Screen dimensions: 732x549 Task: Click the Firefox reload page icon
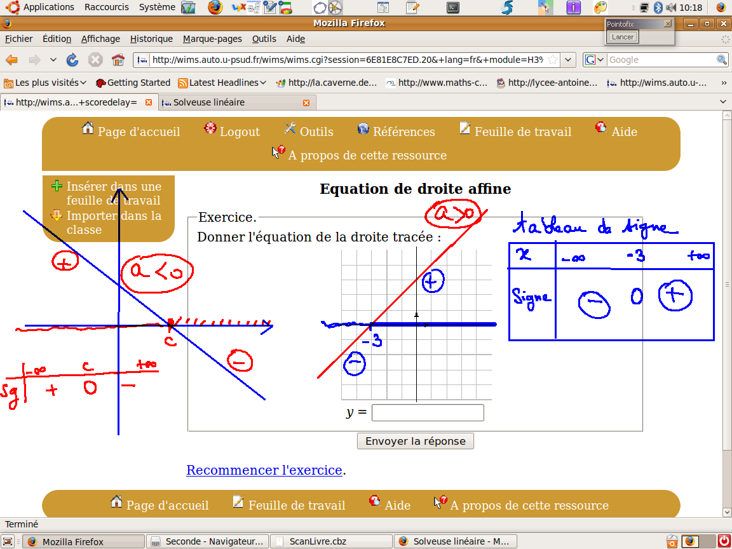[x=72, y=60]
